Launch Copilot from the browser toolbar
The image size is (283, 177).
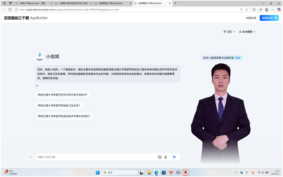point(279,9)
